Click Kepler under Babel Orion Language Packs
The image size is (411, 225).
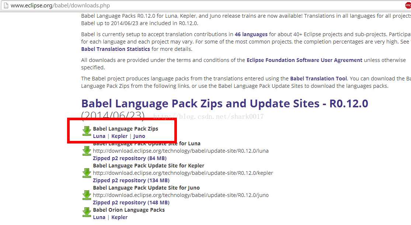coord(119,217)
